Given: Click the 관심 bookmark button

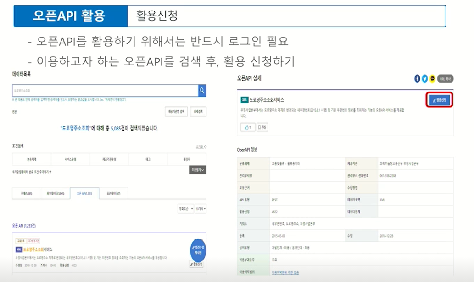Looking at the screenshot, I should click(x=262, y=127).
